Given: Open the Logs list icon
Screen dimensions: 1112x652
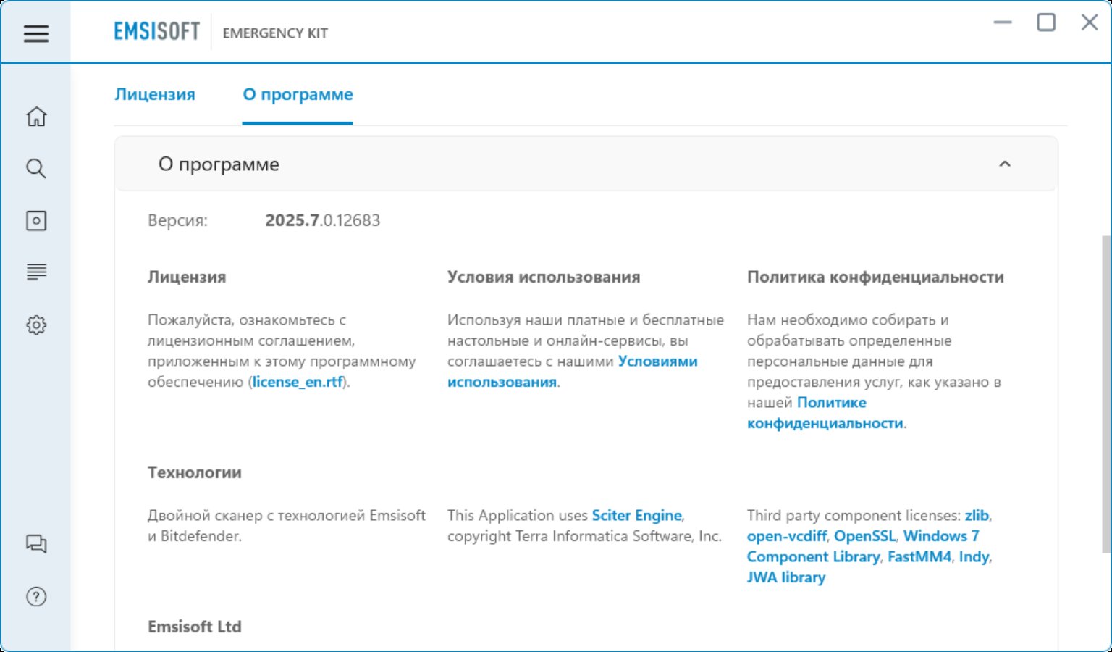Looking at the screenshot, I should [x=36, y=272].
